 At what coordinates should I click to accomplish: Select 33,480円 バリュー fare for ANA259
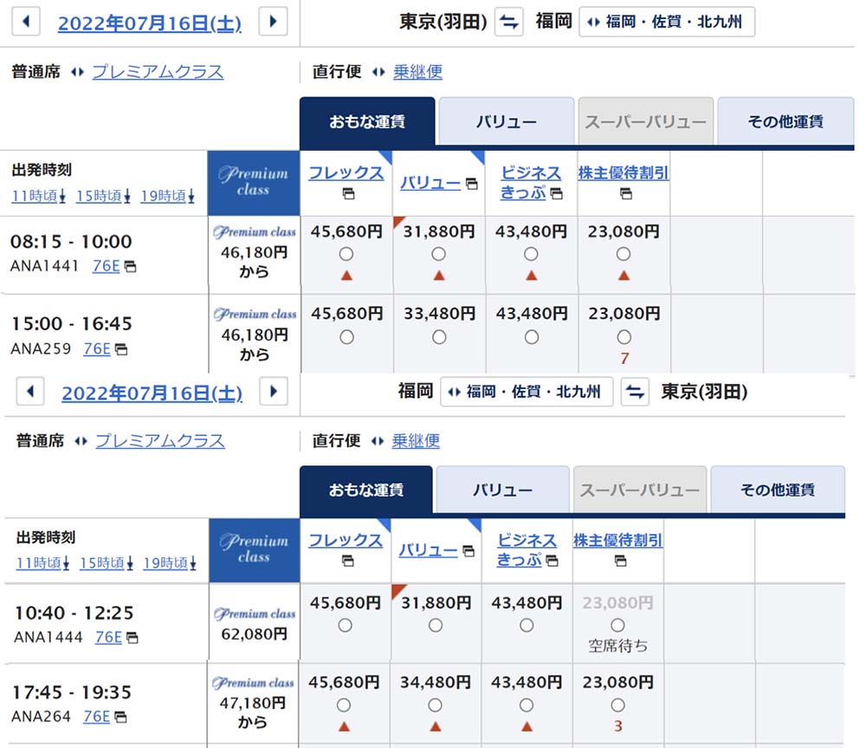(x=439, y=337)
